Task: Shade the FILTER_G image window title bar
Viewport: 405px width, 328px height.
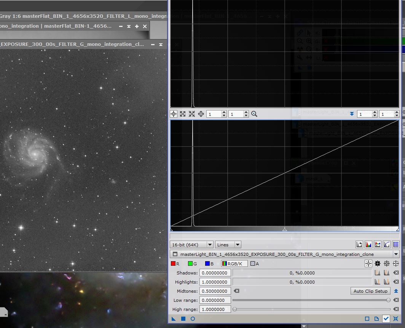Action: click(x=161, y=44)
